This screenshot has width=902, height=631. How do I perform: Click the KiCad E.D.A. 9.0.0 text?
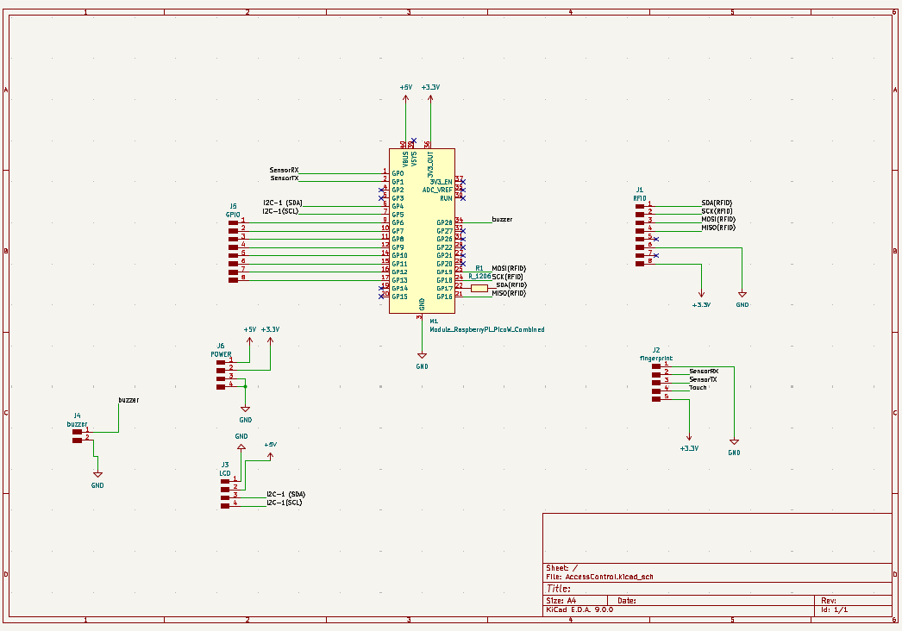coord(579,609)
